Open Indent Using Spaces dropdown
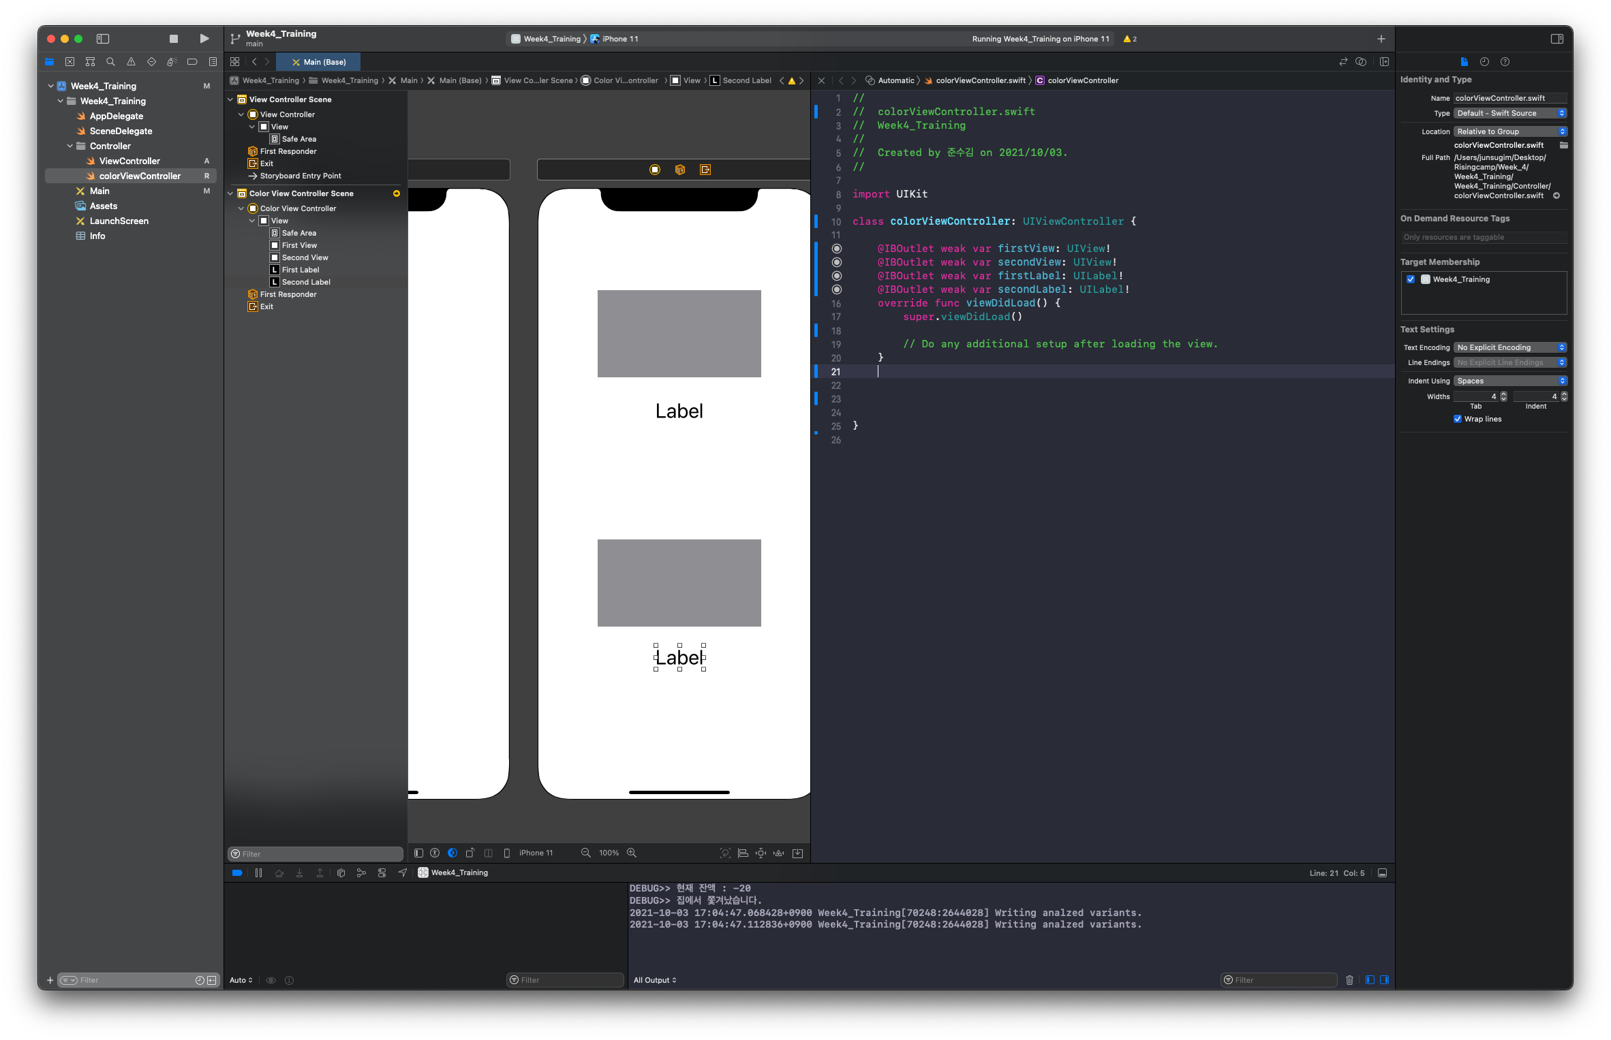The width and height of the screenshot is (1611, 1040). click(x=1510, y=381)
